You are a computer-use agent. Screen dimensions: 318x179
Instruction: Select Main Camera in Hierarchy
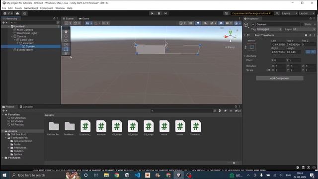pos(25,30)
